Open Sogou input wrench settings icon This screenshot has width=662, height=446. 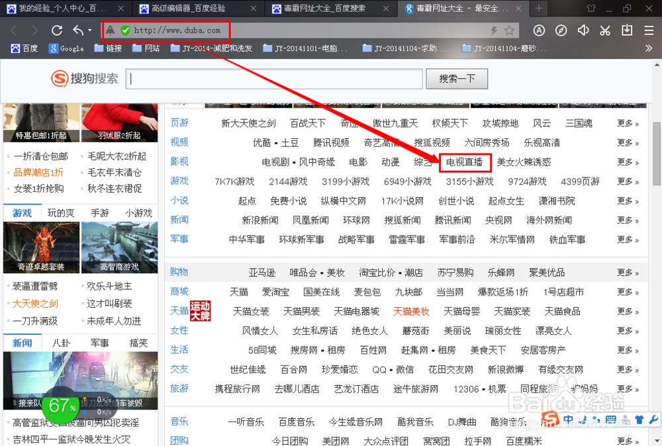coord(653,419)
